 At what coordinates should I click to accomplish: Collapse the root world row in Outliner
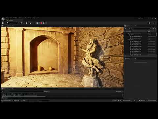(x=127, y=33)
